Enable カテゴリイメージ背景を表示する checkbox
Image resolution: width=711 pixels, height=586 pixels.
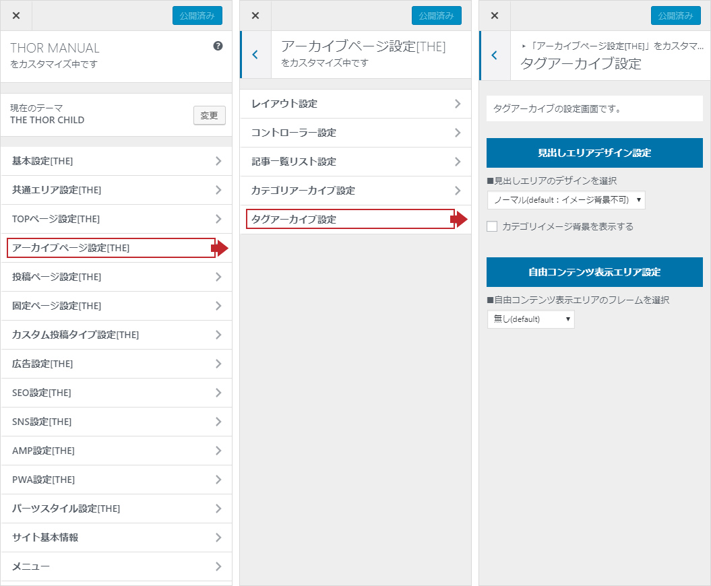point(493,227)
